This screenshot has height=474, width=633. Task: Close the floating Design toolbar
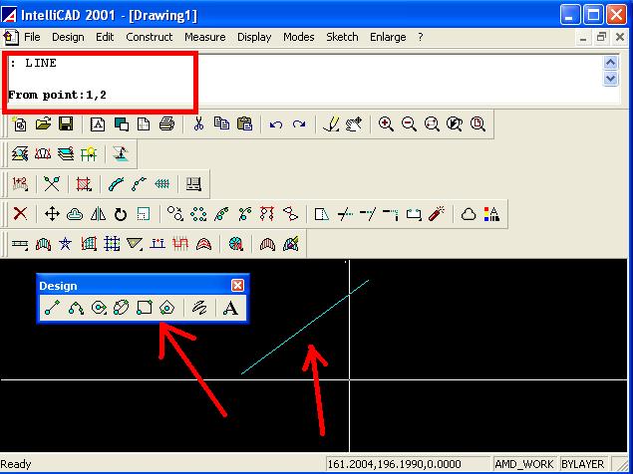click(x=238, y=286)
